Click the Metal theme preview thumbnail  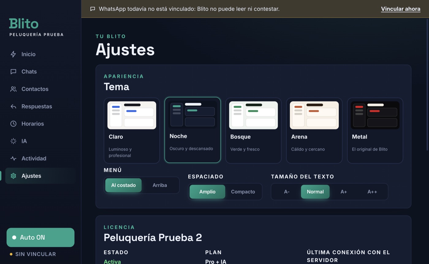375,115
